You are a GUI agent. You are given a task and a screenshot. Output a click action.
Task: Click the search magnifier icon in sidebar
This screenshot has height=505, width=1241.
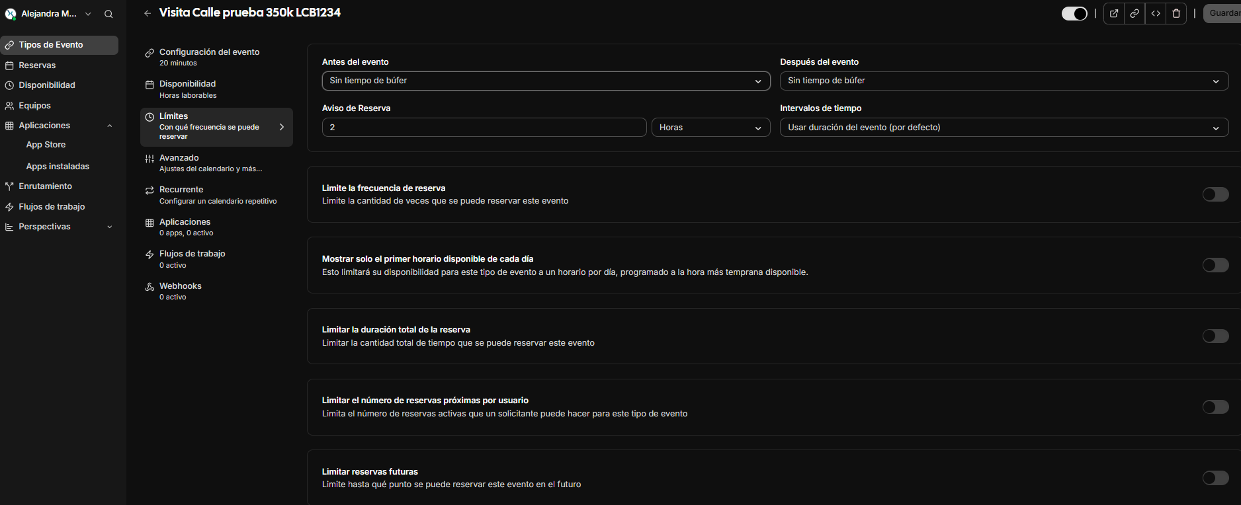108,14
